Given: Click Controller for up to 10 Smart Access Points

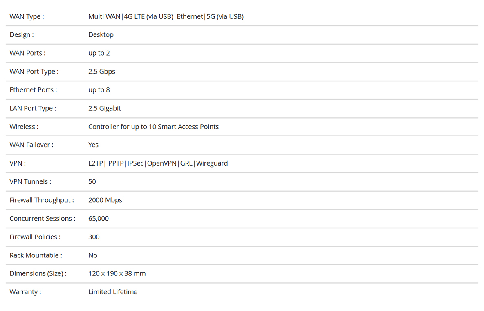Looking at the screenshot, I should point(153,127).
